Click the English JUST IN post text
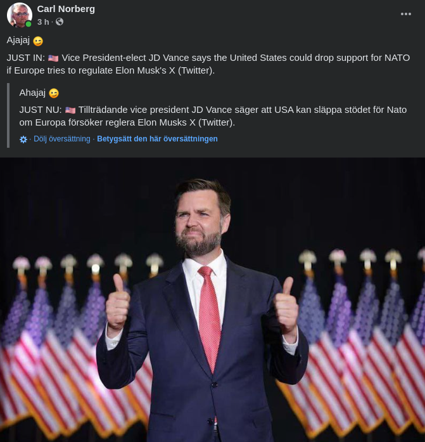The height and width of the screenshot is (442, 425). (209, 64)
